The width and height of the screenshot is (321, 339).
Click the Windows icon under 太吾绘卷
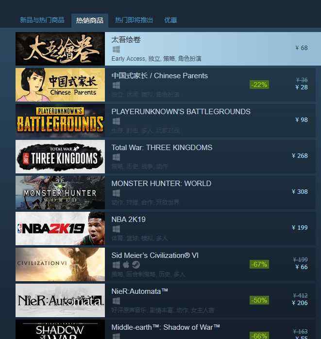click(116, 49)
